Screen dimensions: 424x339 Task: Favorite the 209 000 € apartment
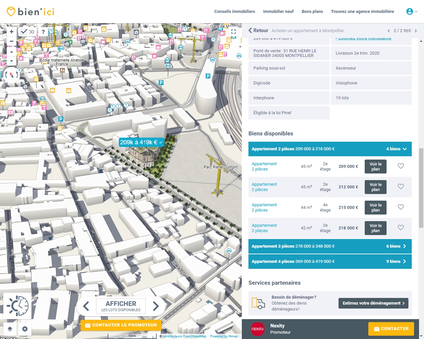click(400, 166)
